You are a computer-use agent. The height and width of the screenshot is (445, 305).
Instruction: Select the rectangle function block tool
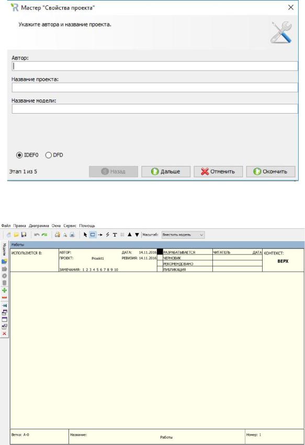click(93, 235)
